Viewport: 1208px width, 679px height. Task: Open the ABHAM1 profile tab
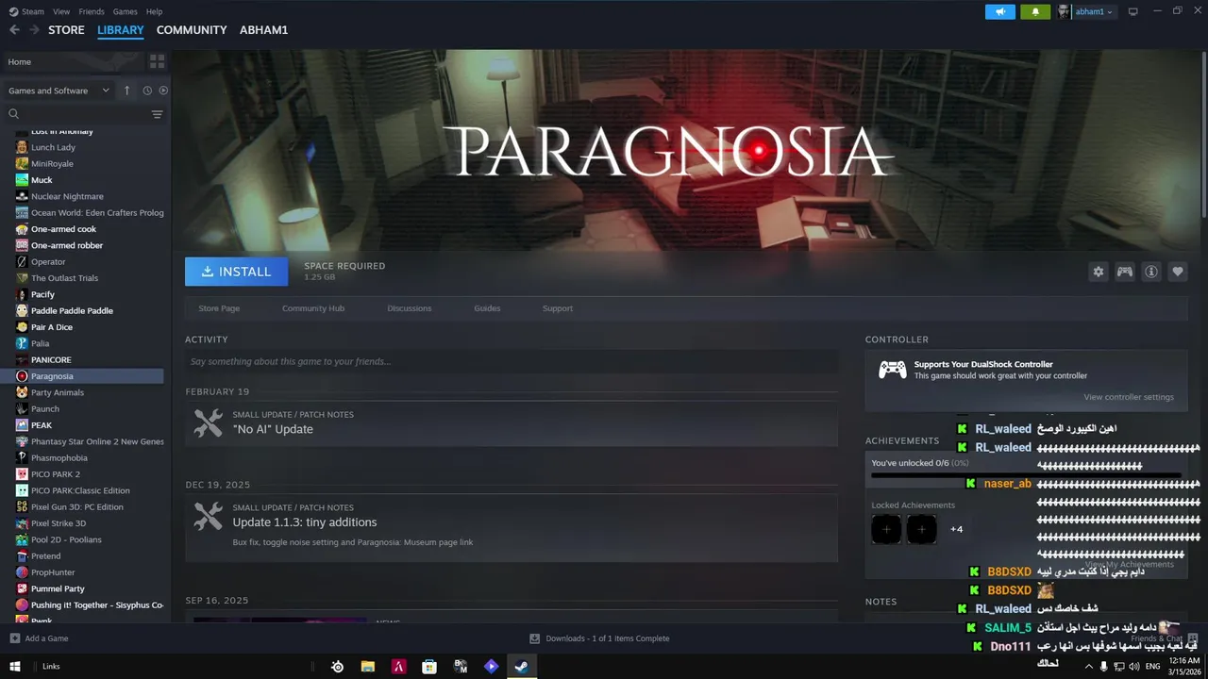click(263, 30)
